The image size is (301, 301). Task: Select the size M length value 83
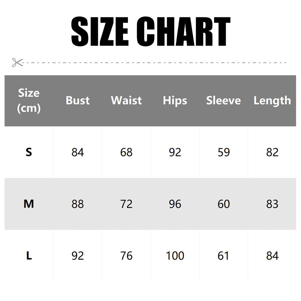(272, 204)
